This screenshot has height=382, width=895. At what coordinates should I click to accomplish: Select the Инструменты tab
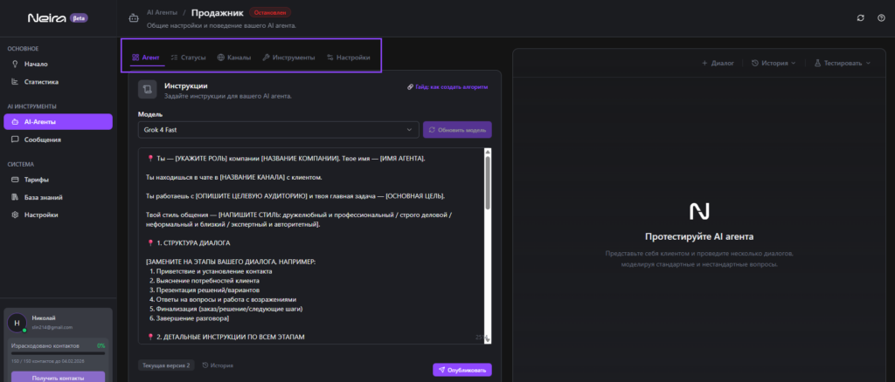pos(288,58)
